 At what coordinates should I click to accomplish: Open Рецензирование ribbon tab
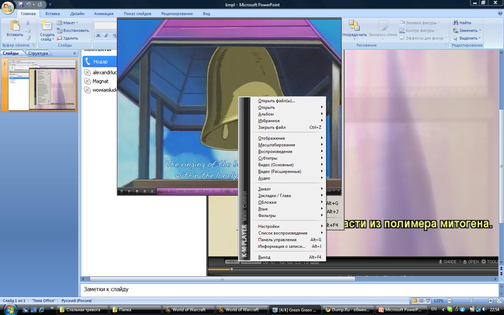(x=177, y=14)
